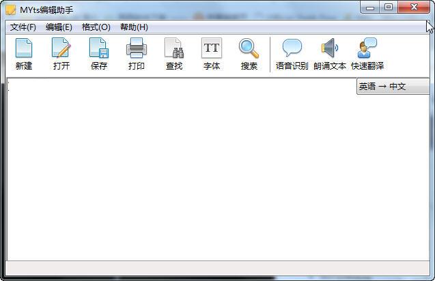Image resolution: width=435 pixels, height=281 pixels.
Task: Close the MYts编辑助手 window
Action: pos(412,8)
